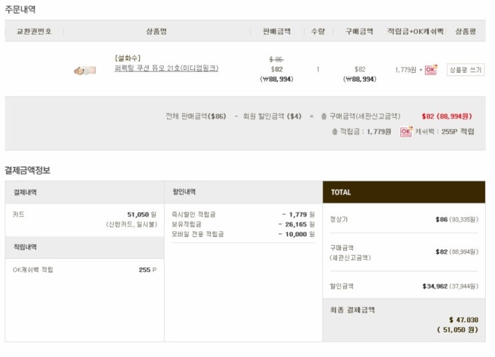Open the 퍼펙팅 쿠션 듀오 21호 product link

tap(166, 68)
